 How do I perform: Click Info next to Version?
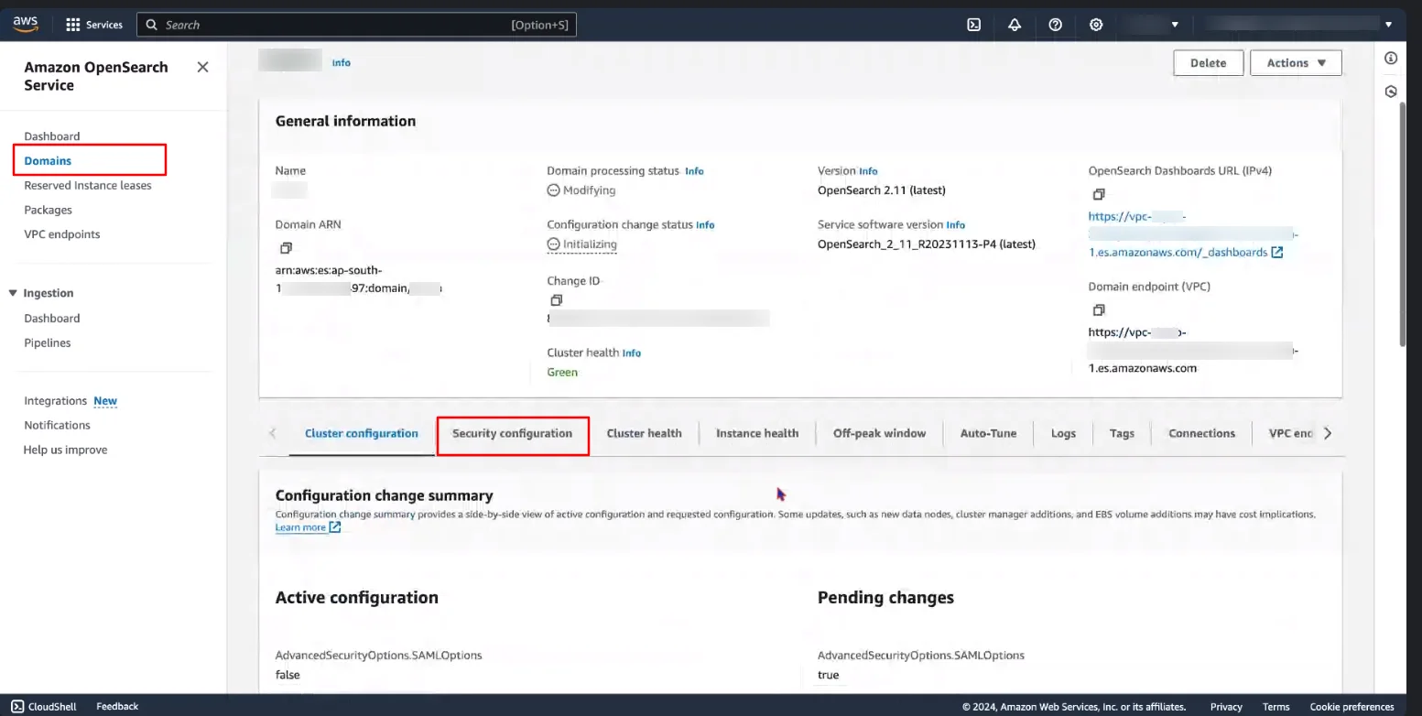coord(868,171)
